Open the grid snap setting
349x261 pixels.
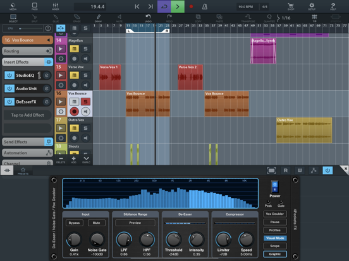314,18
